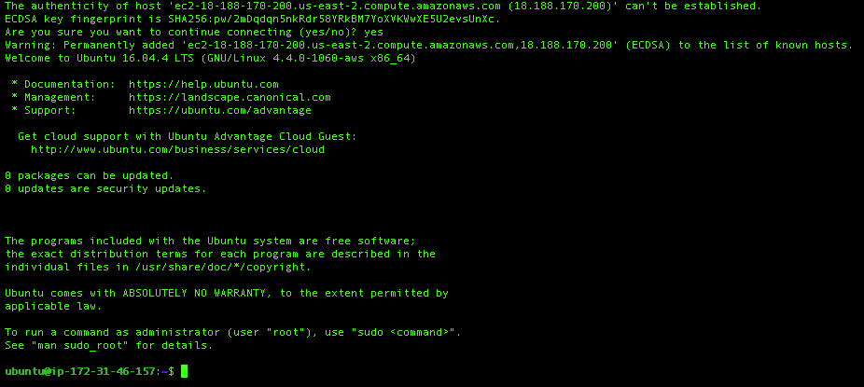Open the https://landscape.canonical.com management link
864x387 pixels.
tap(230, 97)
